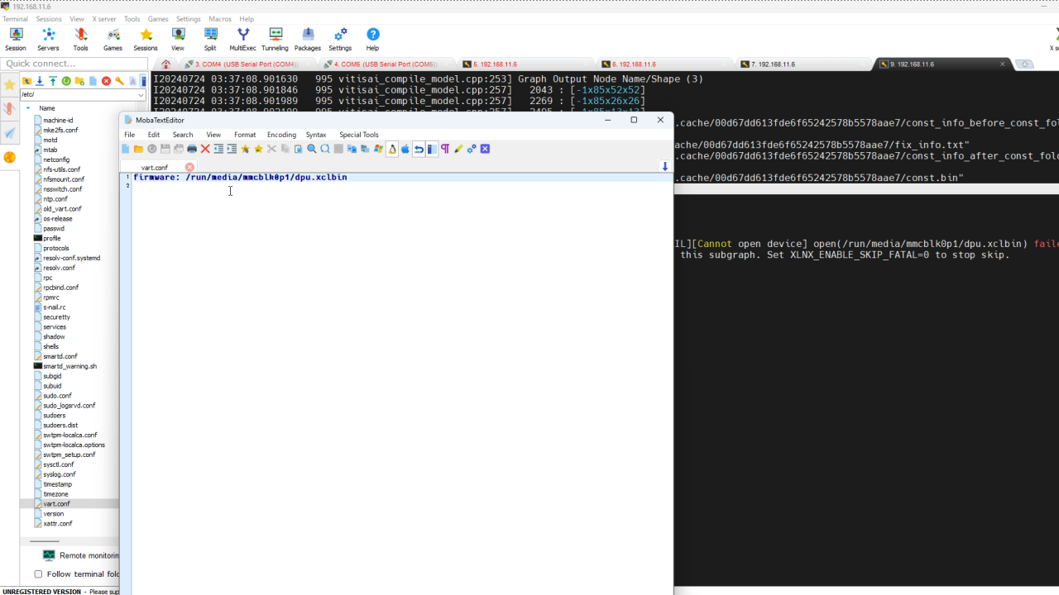The height and width of the screenshot is (595, 1059).
Task: Print the vart.conf document
Action: click(192, 149)
